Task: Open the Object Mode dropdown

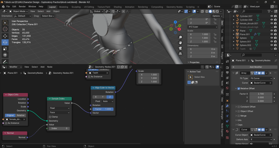Action: pyautogui.click(x=19, y=11)
